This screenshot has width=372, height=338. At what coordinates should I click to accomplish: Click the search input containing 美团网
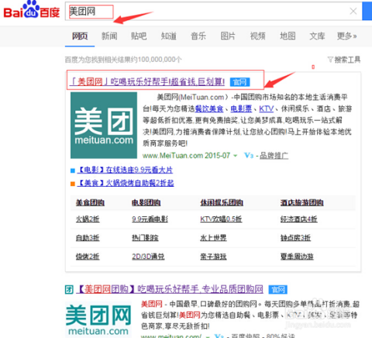(x=213, y=11)
